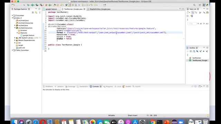The height and width of the screenshot is (124, 221).
Task: Click the All filter in Task List
Action: click(201, 24)
